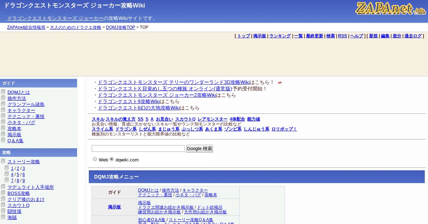The width and height of the screenshot is (428, 224).
Task: Click page icon beside クリア後のおまけ link
Action: [x=3, y=199]
